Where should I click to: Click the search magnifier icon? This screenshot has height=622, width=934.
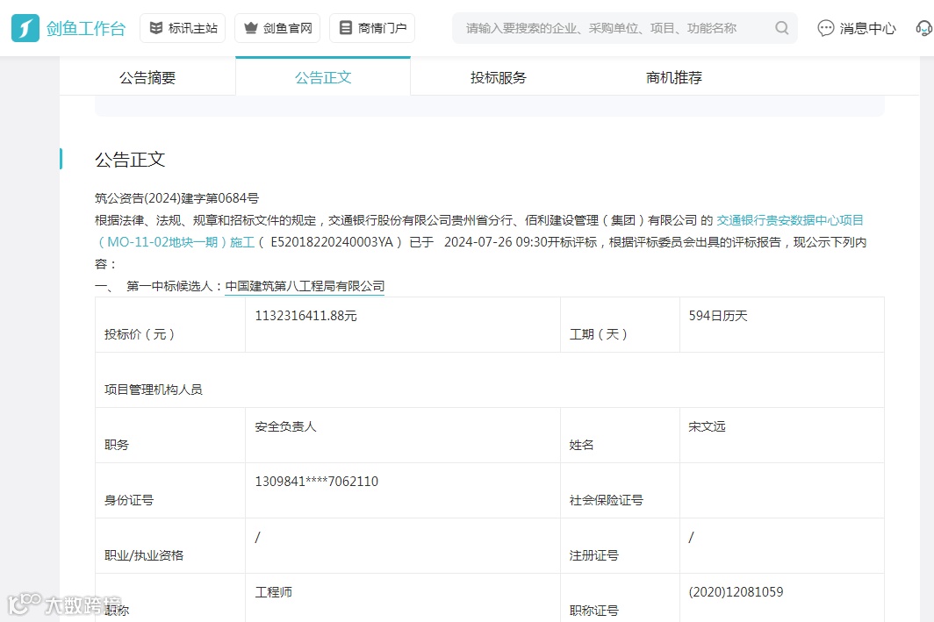click(x=781, y=28)
